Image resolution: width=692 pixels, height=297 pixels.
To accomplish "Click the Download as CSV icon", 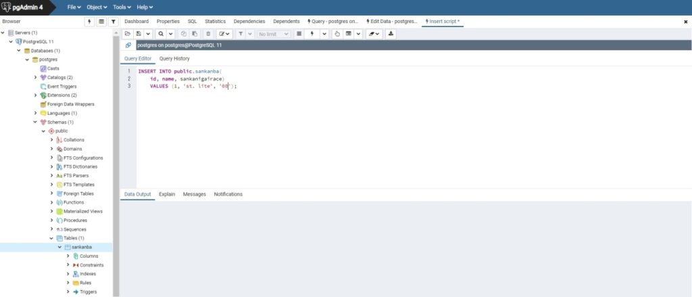I will (391, 33).
